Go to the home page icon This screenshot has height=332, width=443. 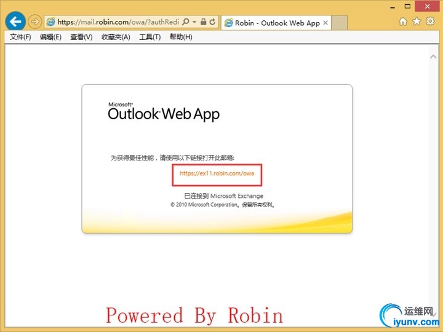coord(403,22)
